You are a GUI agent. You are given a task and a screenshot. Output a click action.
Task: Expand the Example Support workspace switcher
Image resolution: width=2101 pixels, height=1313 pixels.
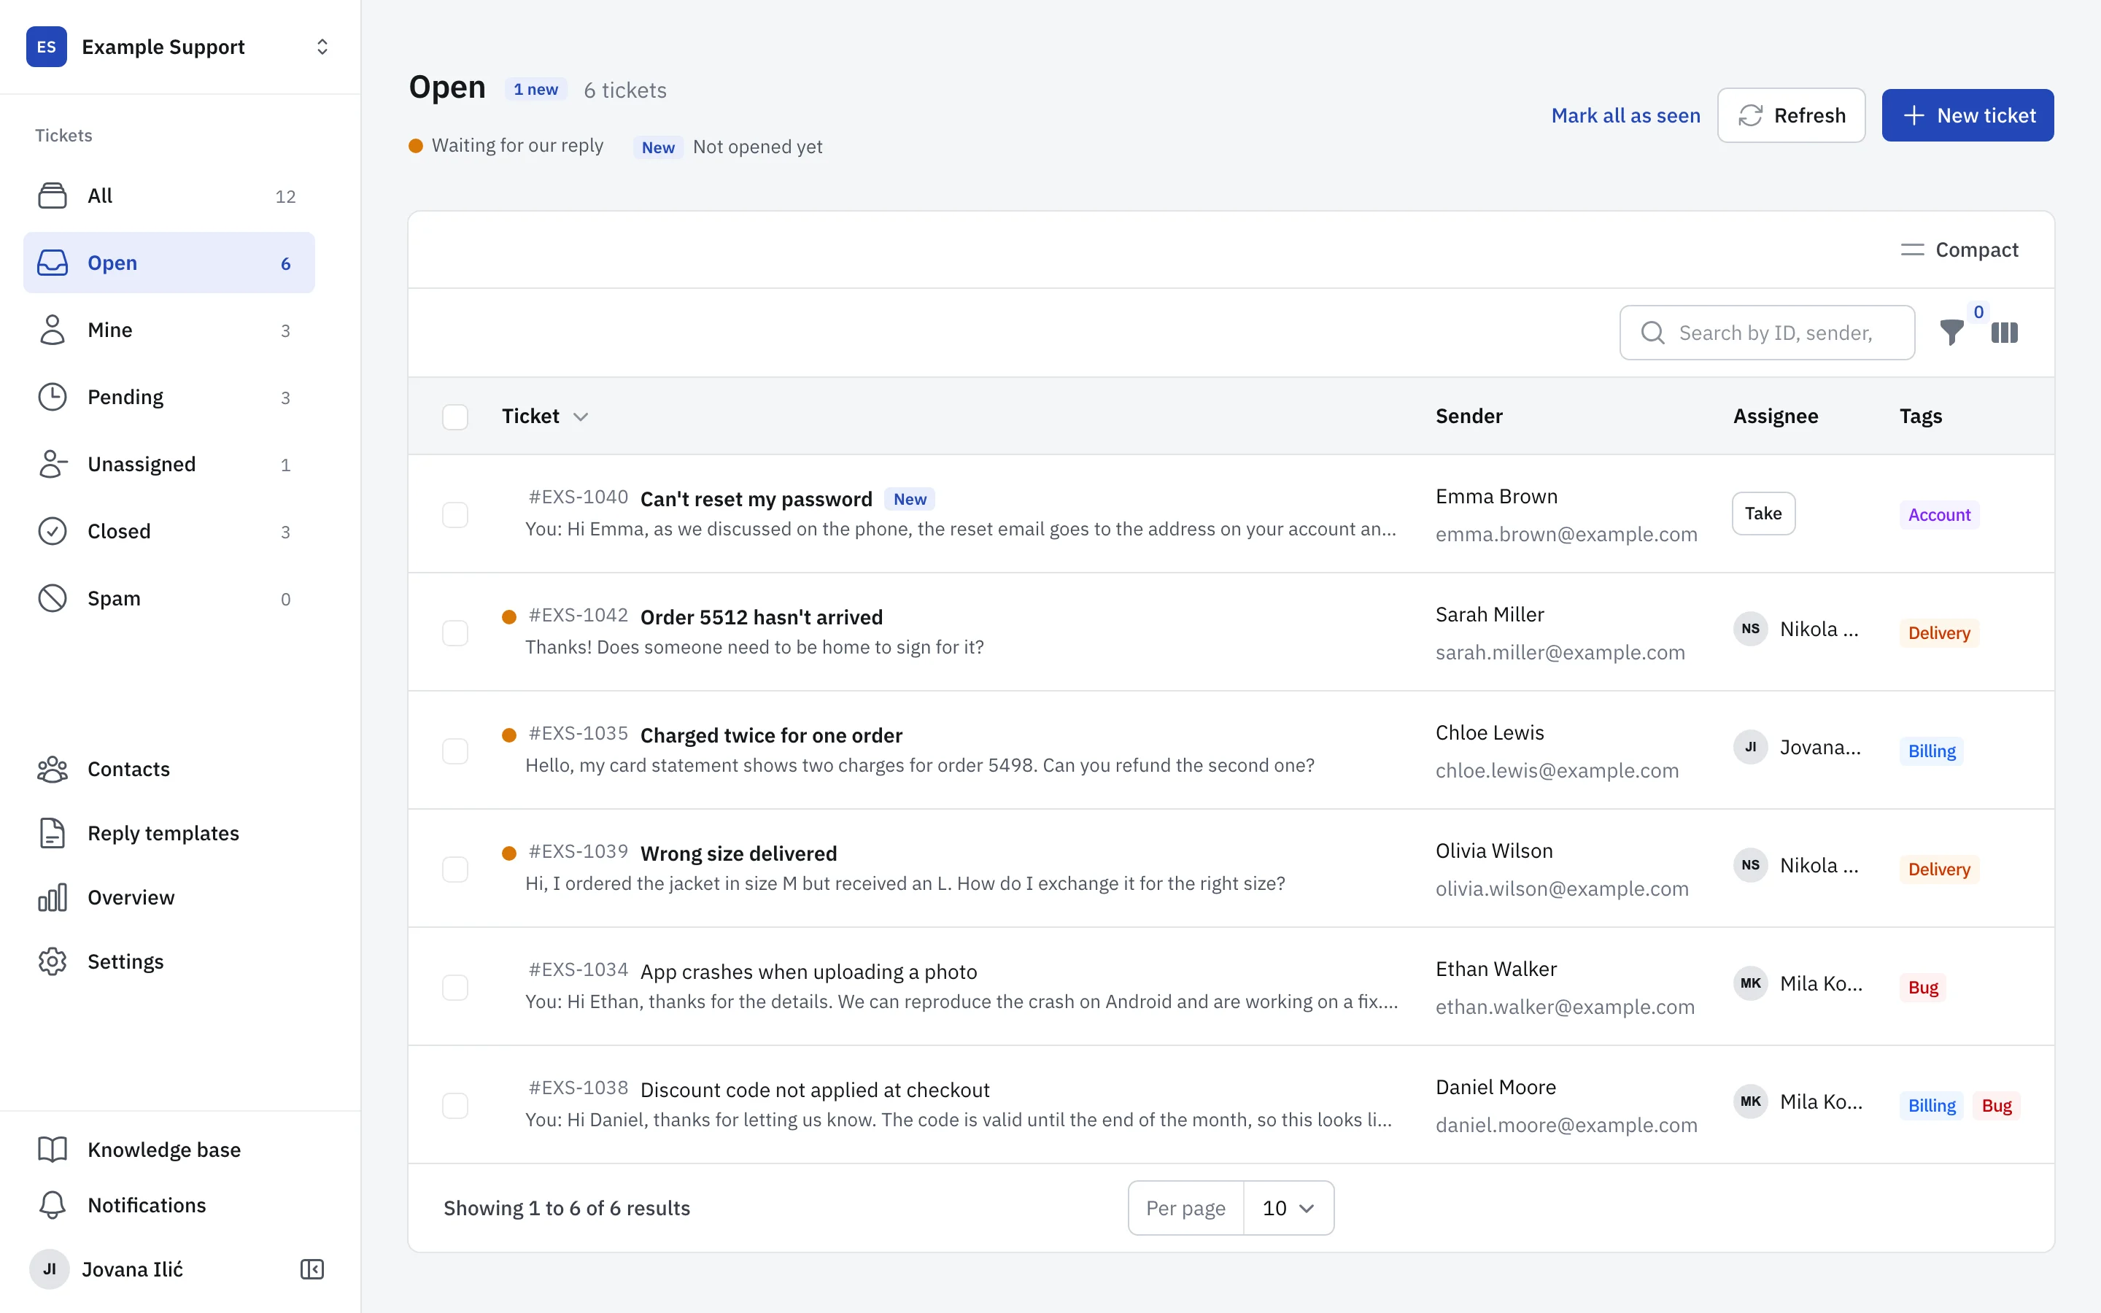point(322,47)
